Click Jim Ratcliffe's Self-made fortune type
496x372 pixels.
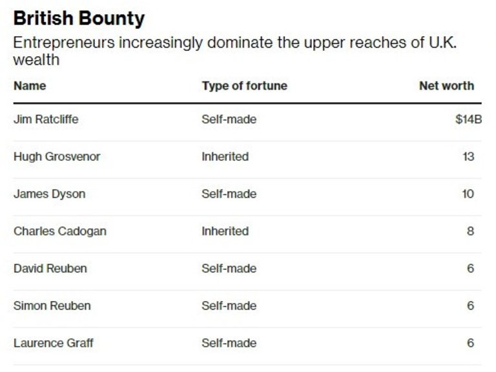pyautogui.click(x=229, y=119)
